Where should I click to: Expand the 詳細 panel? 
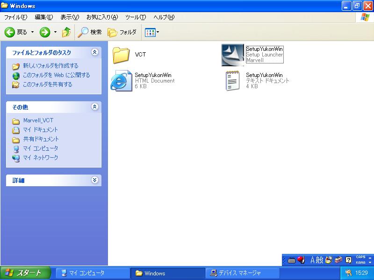coord(95,180)
